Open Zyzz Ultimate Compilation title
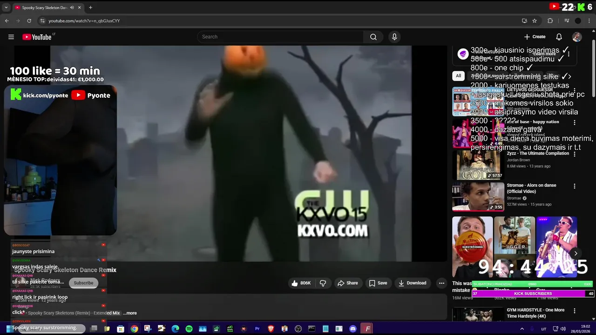Screen dimensions: 596x335 click(x=538, y=154)
